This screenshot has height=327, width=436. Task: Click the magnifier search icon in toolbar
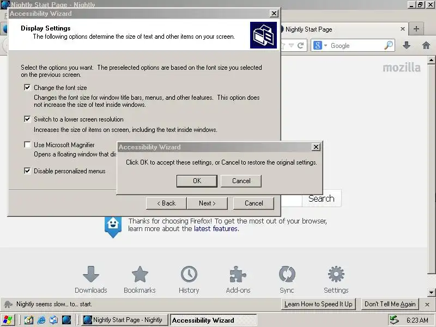(x=389, y=45)
